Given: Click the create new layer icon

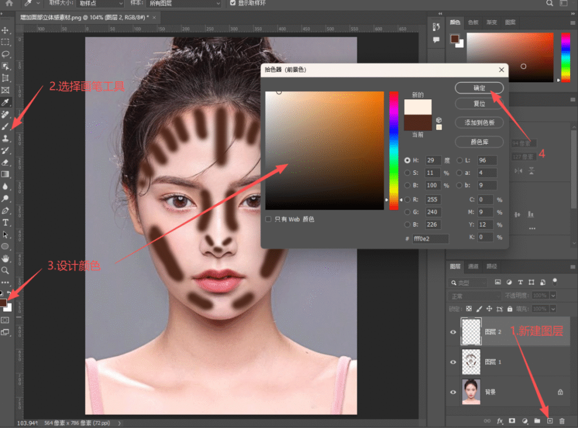Looking at the screenshot, I should [550, 421].
